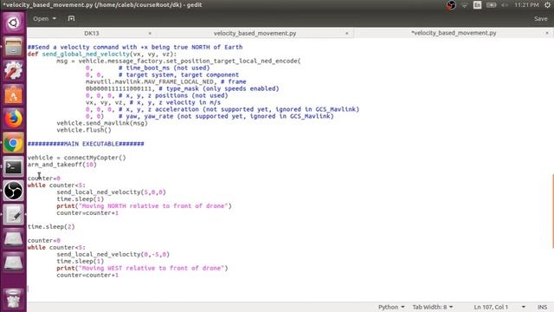Screen dimensions: 554x312
Task: Click the 'MAIN EXECUTABLE' comment line
Action: click(86, 144)
